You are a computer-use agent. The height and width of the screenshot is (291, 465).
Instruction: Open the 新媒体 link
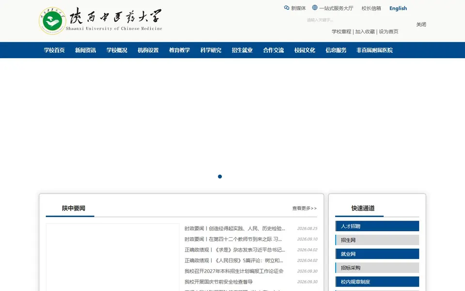[x=298, y=8]
